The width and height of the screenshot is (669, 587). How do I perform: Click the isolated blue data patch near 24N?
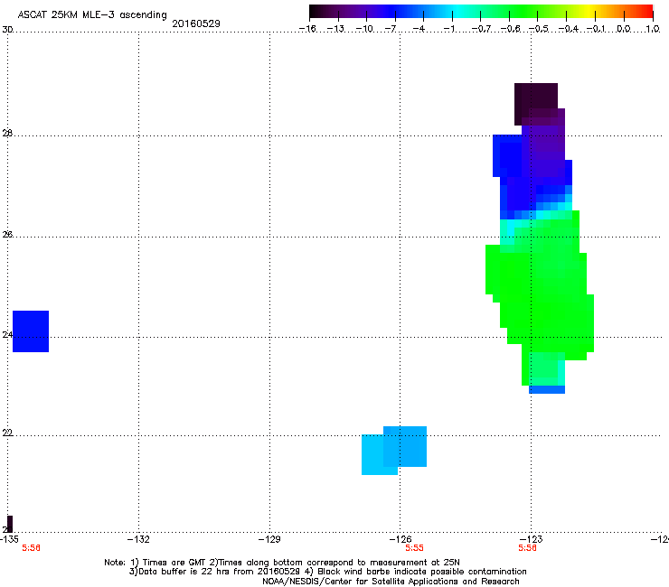31,331
